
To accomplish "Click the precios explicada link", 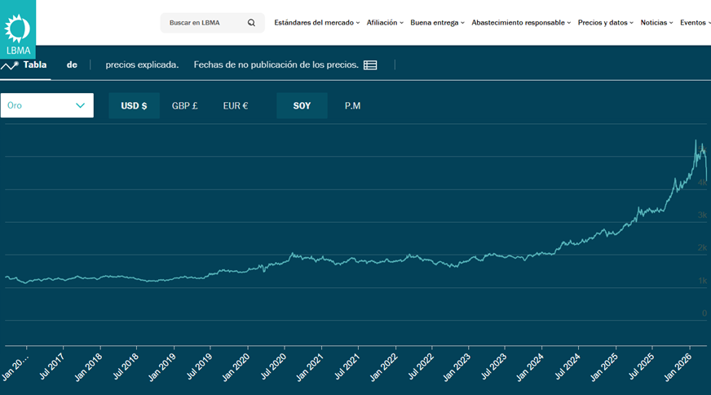I will [142, 64].
